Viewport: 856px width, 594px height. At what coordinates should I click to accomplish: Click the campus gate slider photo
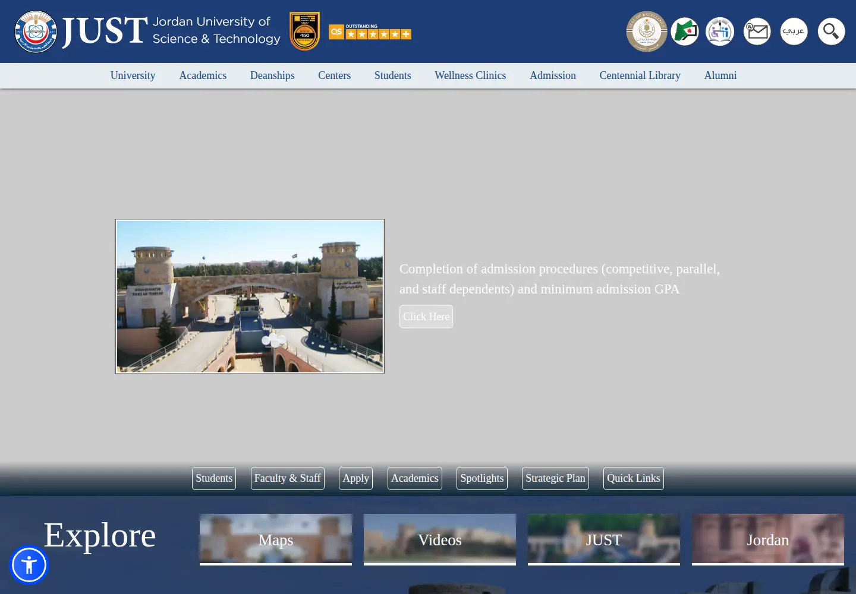(x=250, y=296)
